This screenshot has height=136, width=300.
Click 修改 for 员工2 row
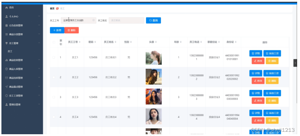click(258, 81)
